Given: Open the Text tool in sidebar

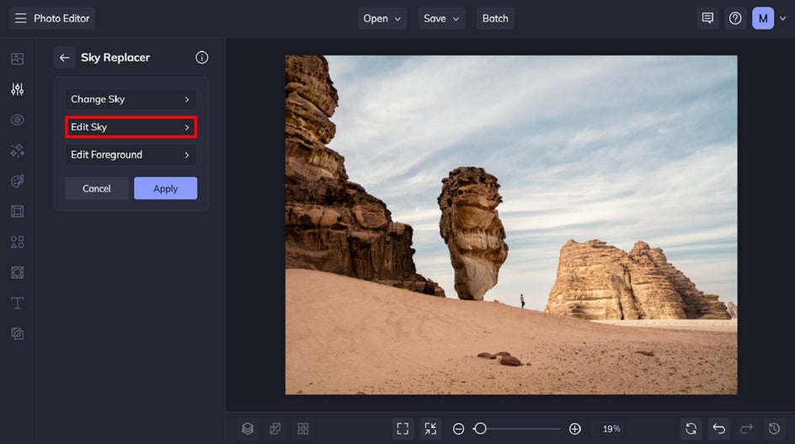Looking at the screenshot, I should [17, 302].
